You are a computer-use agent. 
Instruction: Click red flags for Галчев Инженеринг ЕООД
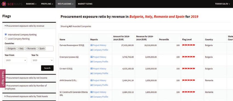point(188,45)
